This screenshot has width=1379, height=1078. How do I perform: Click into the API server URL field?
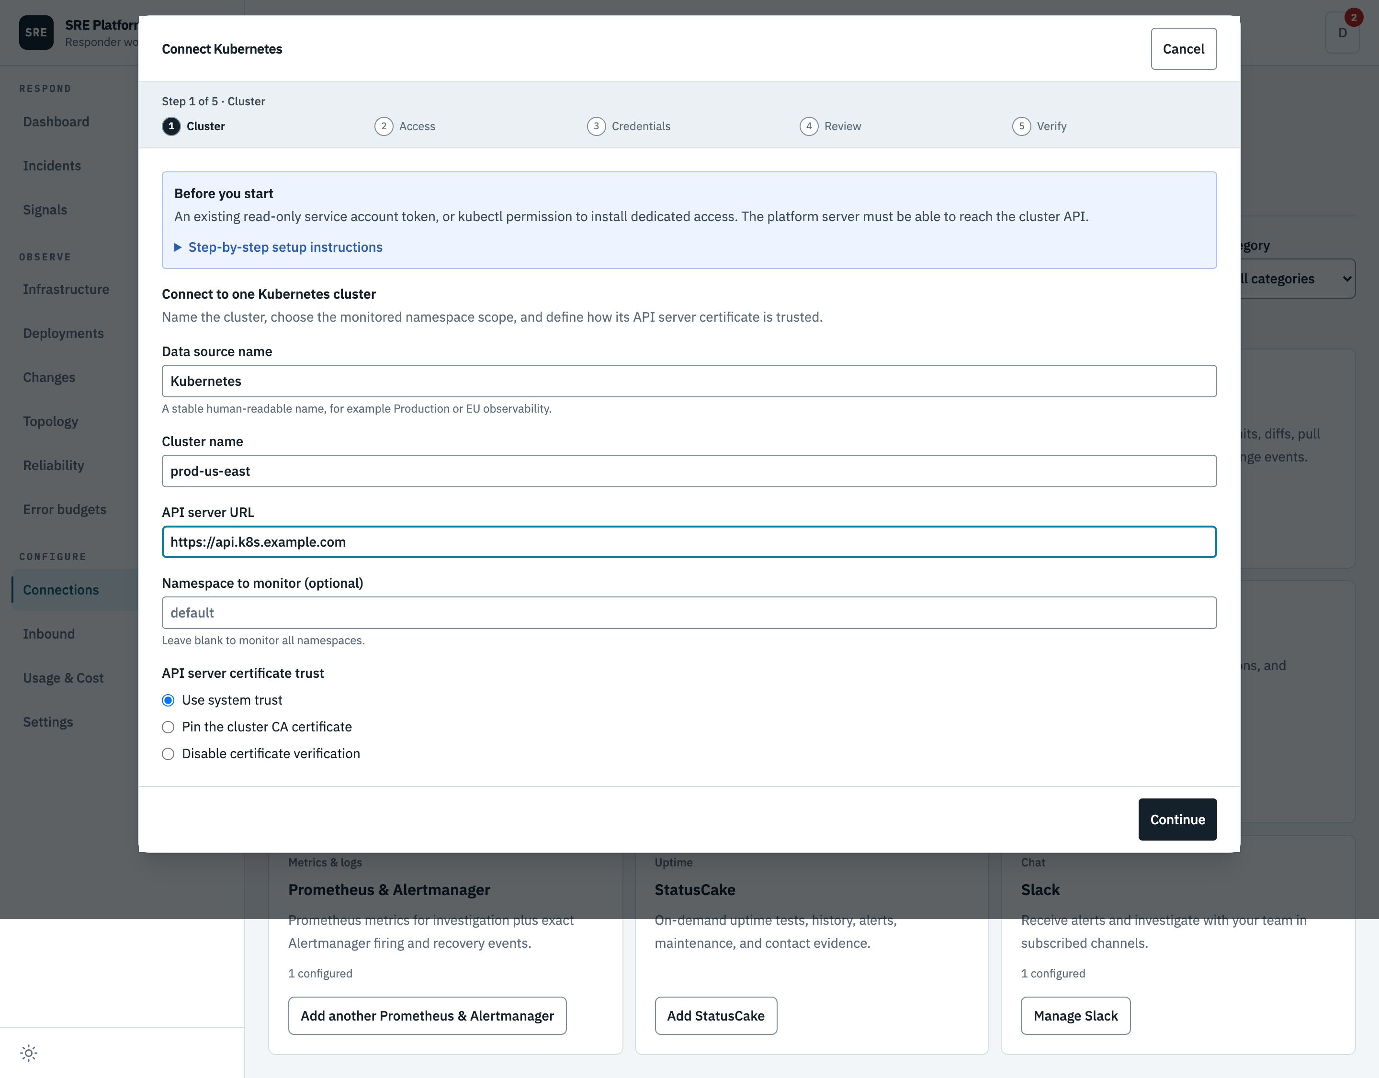[x=689, y=541]
